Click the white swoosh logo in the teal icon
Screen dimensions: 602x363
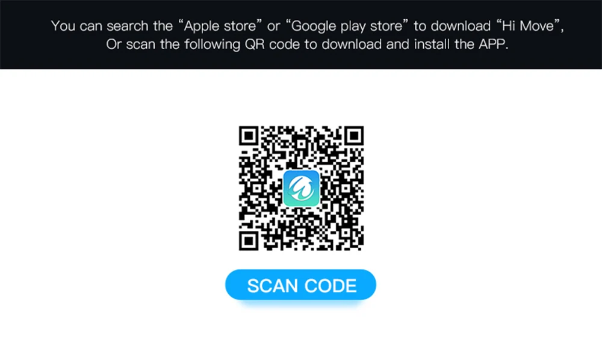coord(302,189)
